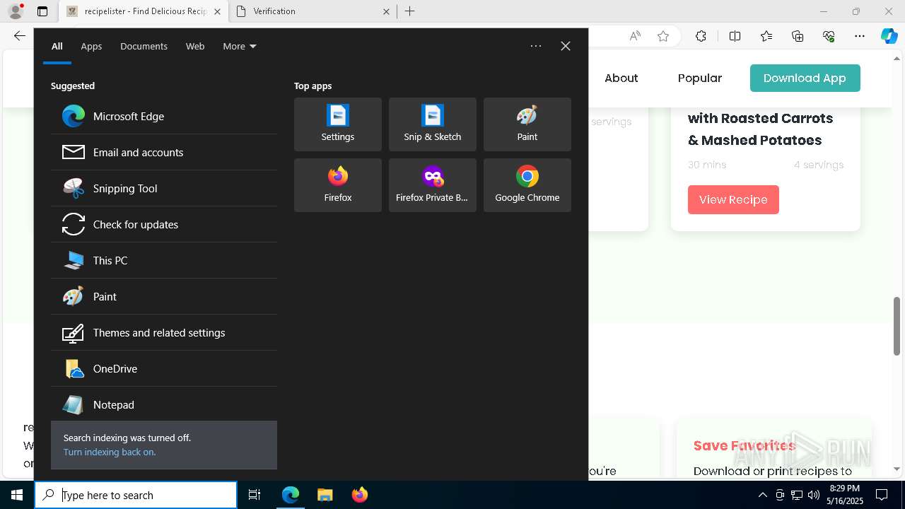The image size is (905, 509).
Task: Switch to the All search tab
Action: [x=57, y=46]
